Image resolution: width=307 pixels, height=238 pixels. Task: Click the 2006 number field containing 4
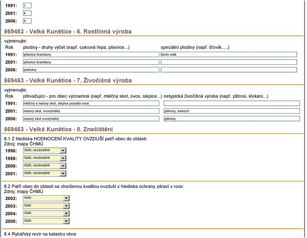click(27, 21)
